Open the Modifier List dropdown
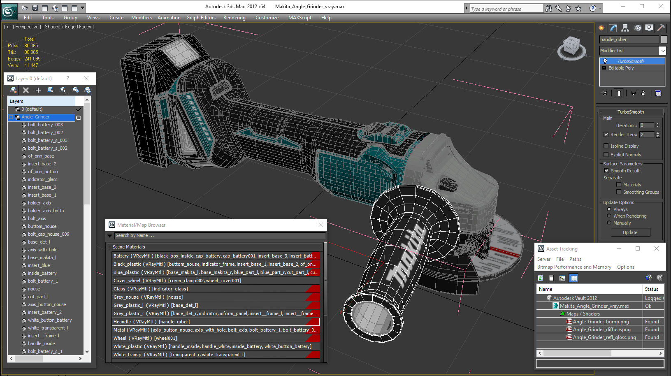671x376 pixels. point(662,51)
